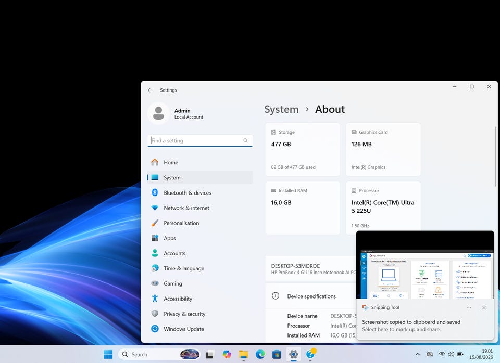Click the Personalisation paintbrush icon

(x=155, y=223)
